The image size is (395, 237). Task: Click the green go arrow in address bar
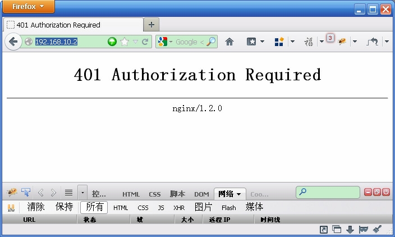112,42
